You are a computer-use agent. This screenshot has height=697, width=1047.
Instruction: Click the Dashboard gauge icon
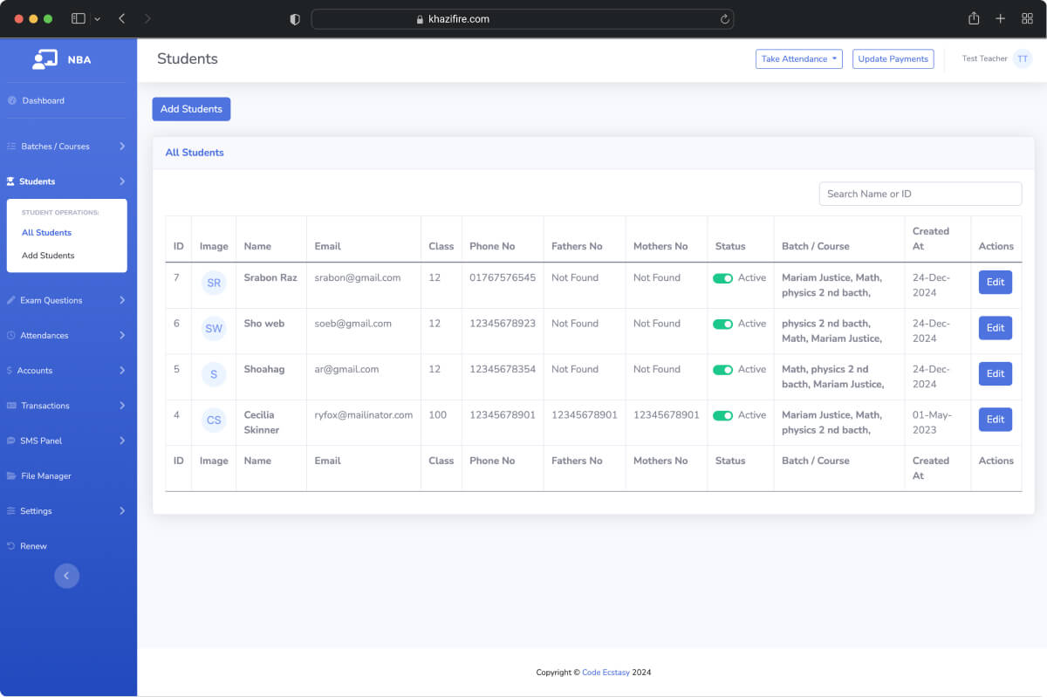pos(12,100)
